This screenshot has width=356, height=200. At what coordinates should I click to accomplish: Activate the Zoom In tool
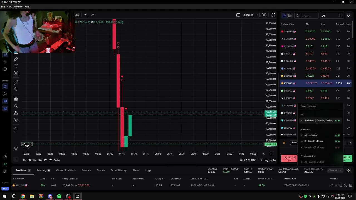click(16, 89)
